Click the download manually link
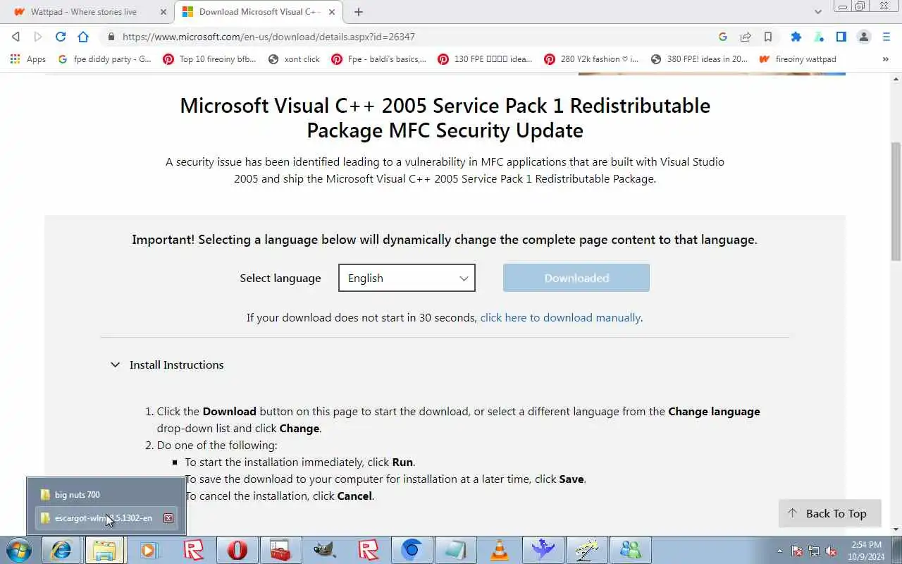Image resolution: width=902 pixels, height=564 pixels. (560, 317)
